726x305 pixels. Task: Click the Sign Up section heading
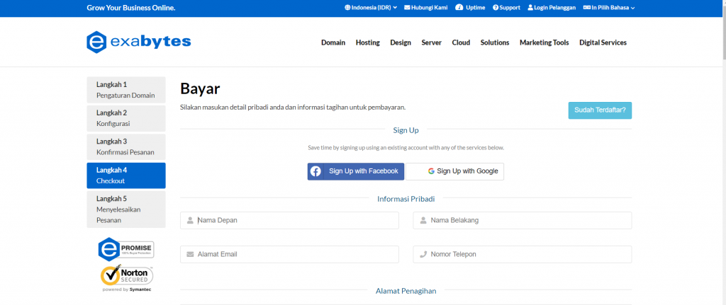406,130
